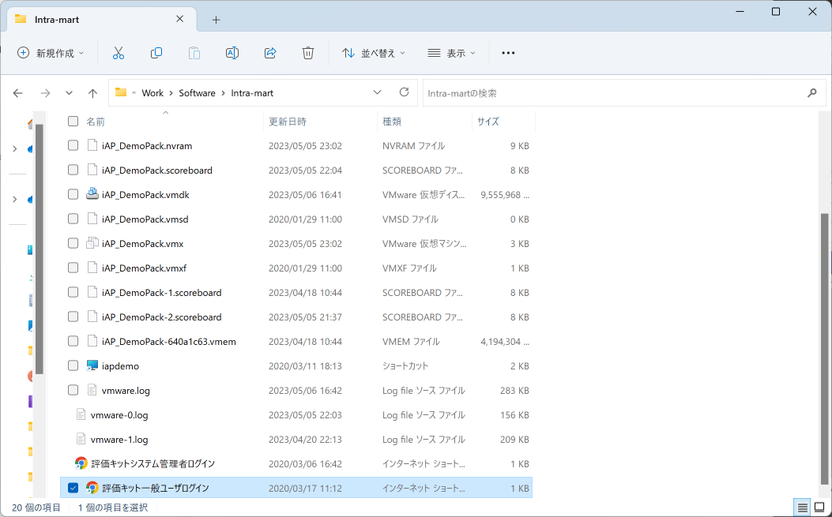Click Software in the breadcrumb path
Screen dimensions: 832x517
197,93
